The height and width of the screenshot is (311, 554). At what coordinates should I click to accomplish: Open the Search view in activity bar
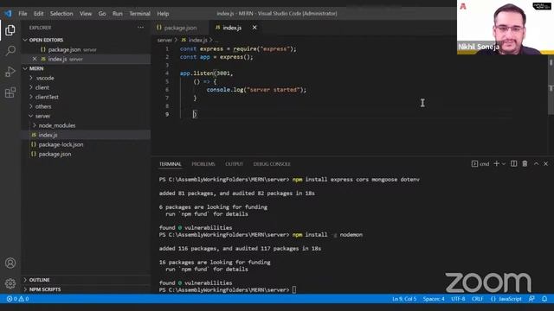point(10,50)
